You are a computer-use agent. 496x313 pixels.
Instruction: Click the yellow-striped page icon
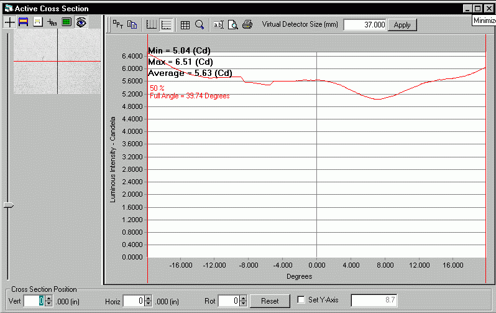tap(38, 22)
